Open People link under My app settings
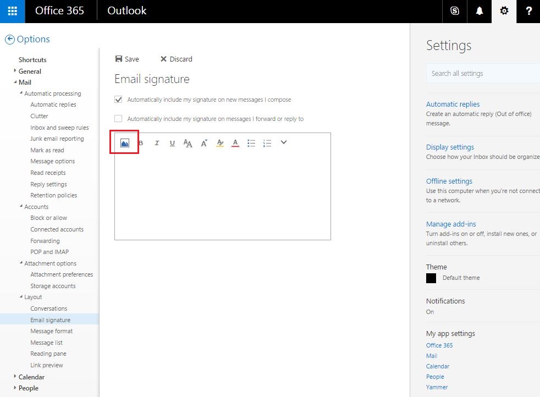 (435, 377)
